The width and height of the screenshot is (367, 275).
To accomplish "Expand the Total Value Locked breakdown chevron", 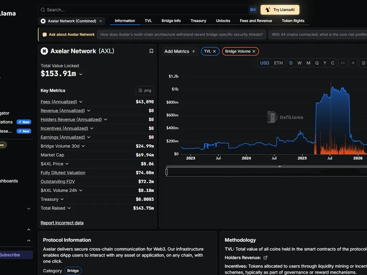I will (81, 74).
